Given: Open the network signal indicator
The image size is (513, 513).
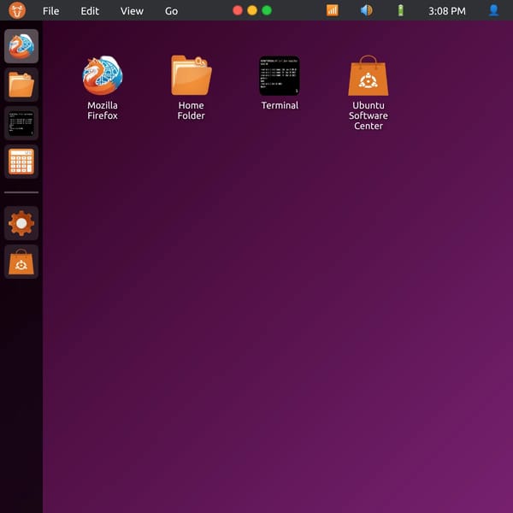Looking at the screenshot, I should [x=332, y=10].
